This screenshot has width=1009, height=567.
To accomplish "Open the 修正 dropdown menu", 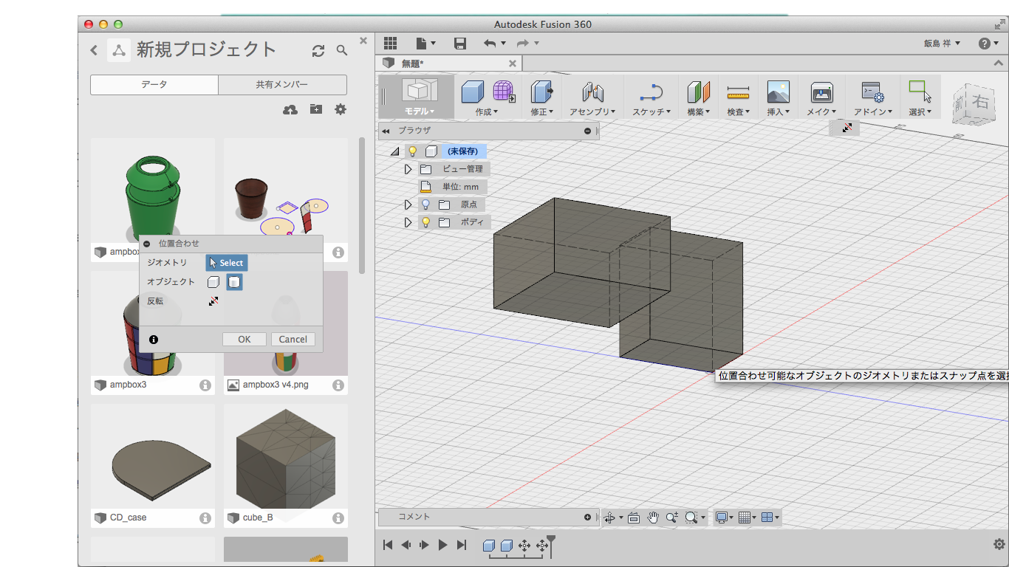I will tap(542, 112).
